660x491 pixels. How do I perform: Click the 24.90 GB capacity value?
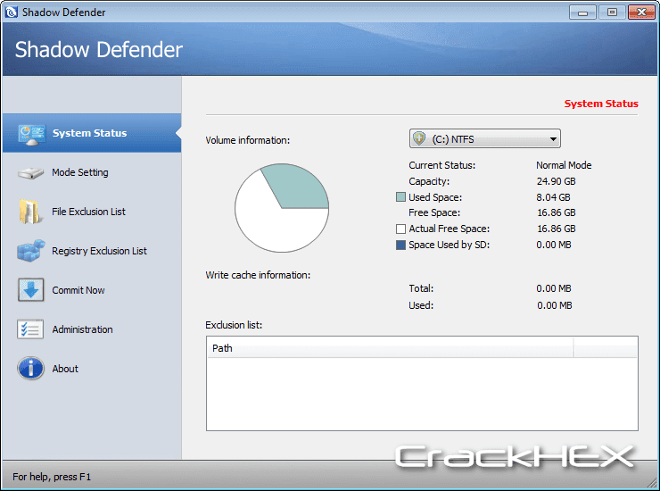[x=556, y=181]
